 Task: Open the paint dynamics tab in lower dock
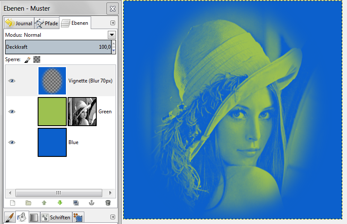coord(78,217)
